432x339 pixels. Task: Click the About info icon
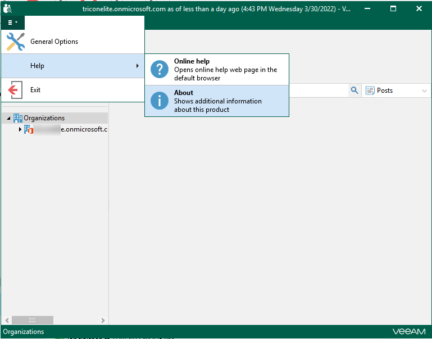tap(160, 101)
